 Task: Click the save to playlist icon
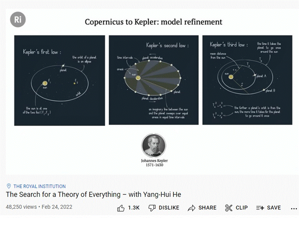pyautogui.click(x=260, y=208)
